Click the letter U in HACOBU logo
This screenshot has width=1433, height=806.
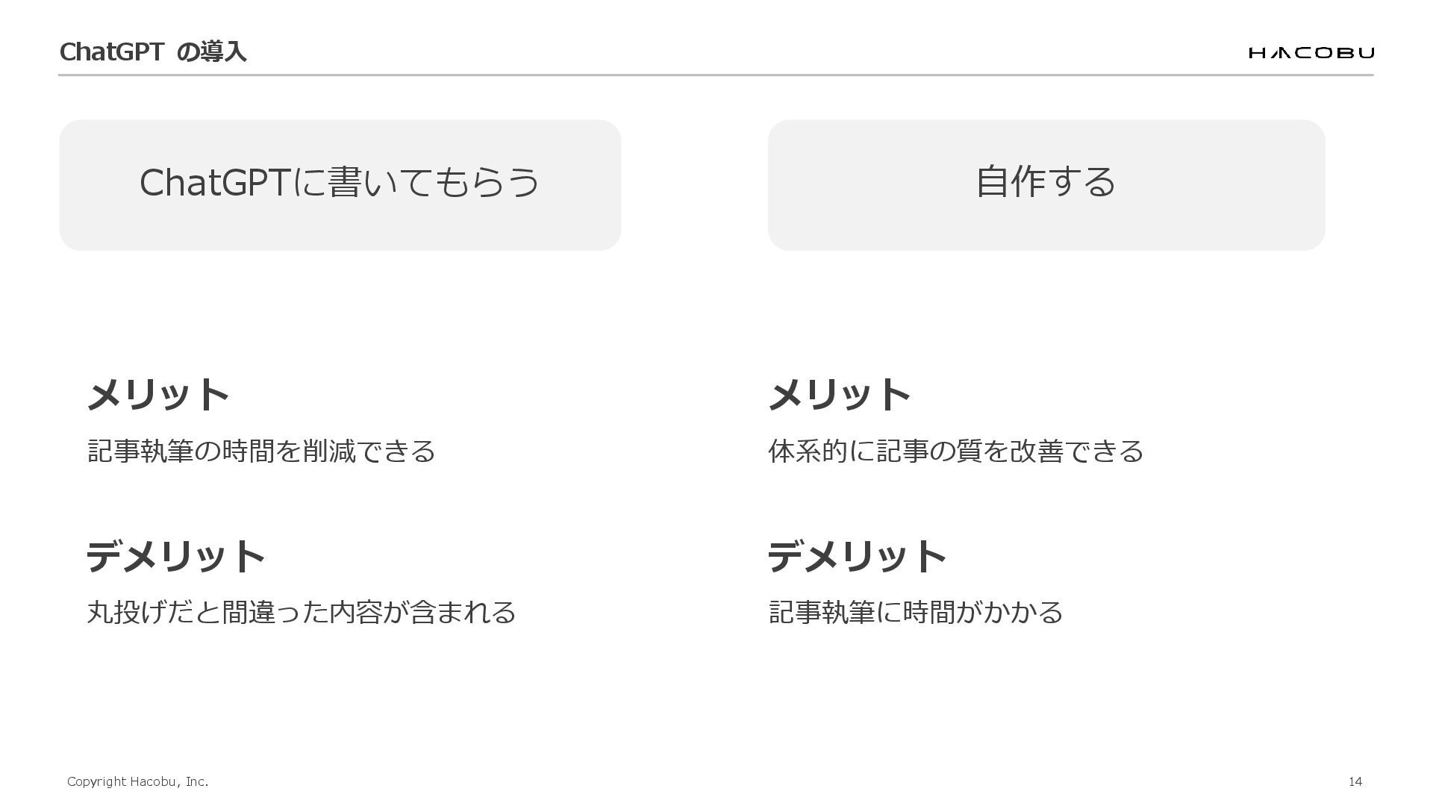coord(1367,52)
